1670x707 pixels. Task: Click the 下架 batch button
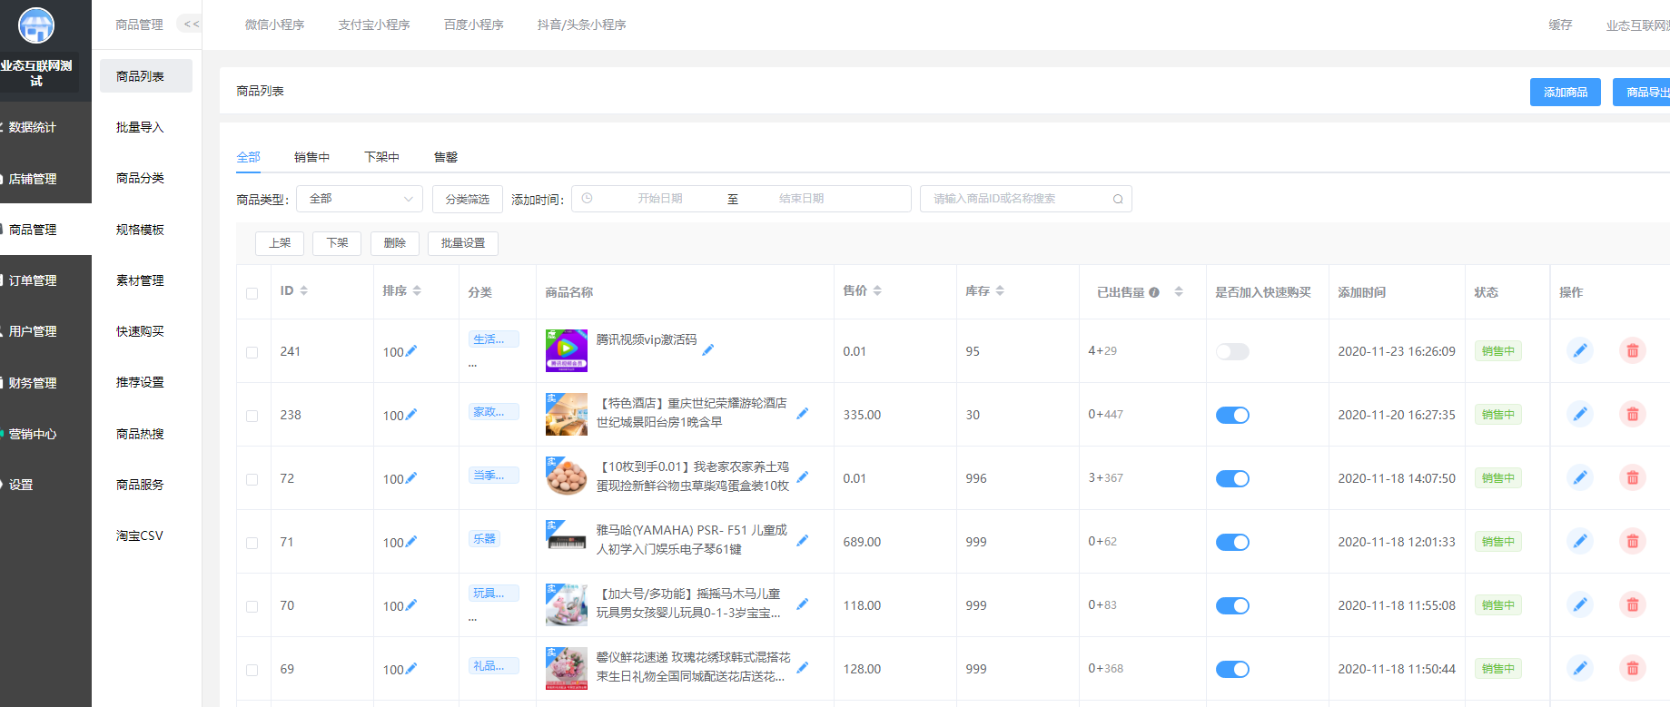(337, 243)
